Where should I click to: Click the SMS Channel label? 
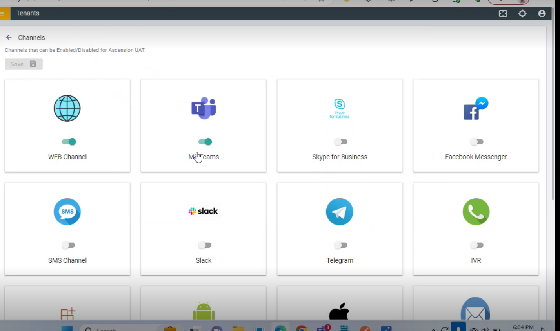tap(67, 260)
